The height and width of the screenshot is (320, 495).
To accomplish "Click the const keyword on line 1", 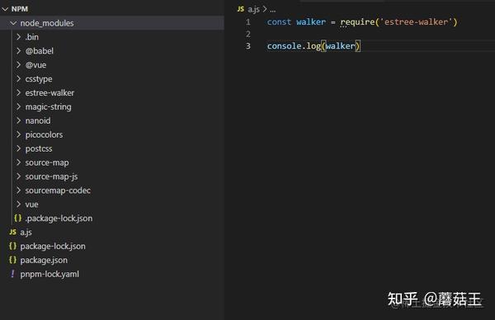I will pos(279,22).
